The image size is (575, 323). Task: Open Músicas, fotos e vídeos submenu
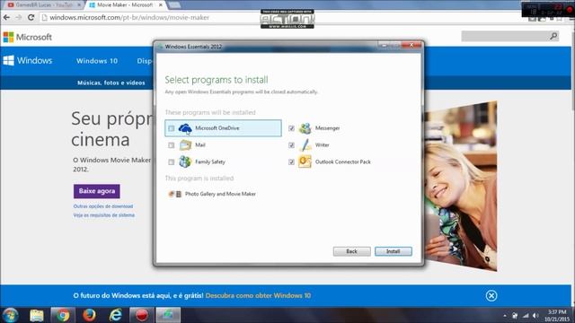coord(111,83)
